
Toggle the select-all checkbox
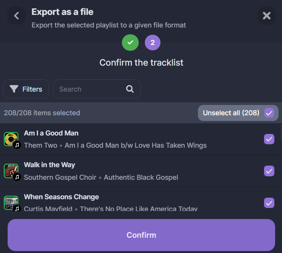[269, 113]
